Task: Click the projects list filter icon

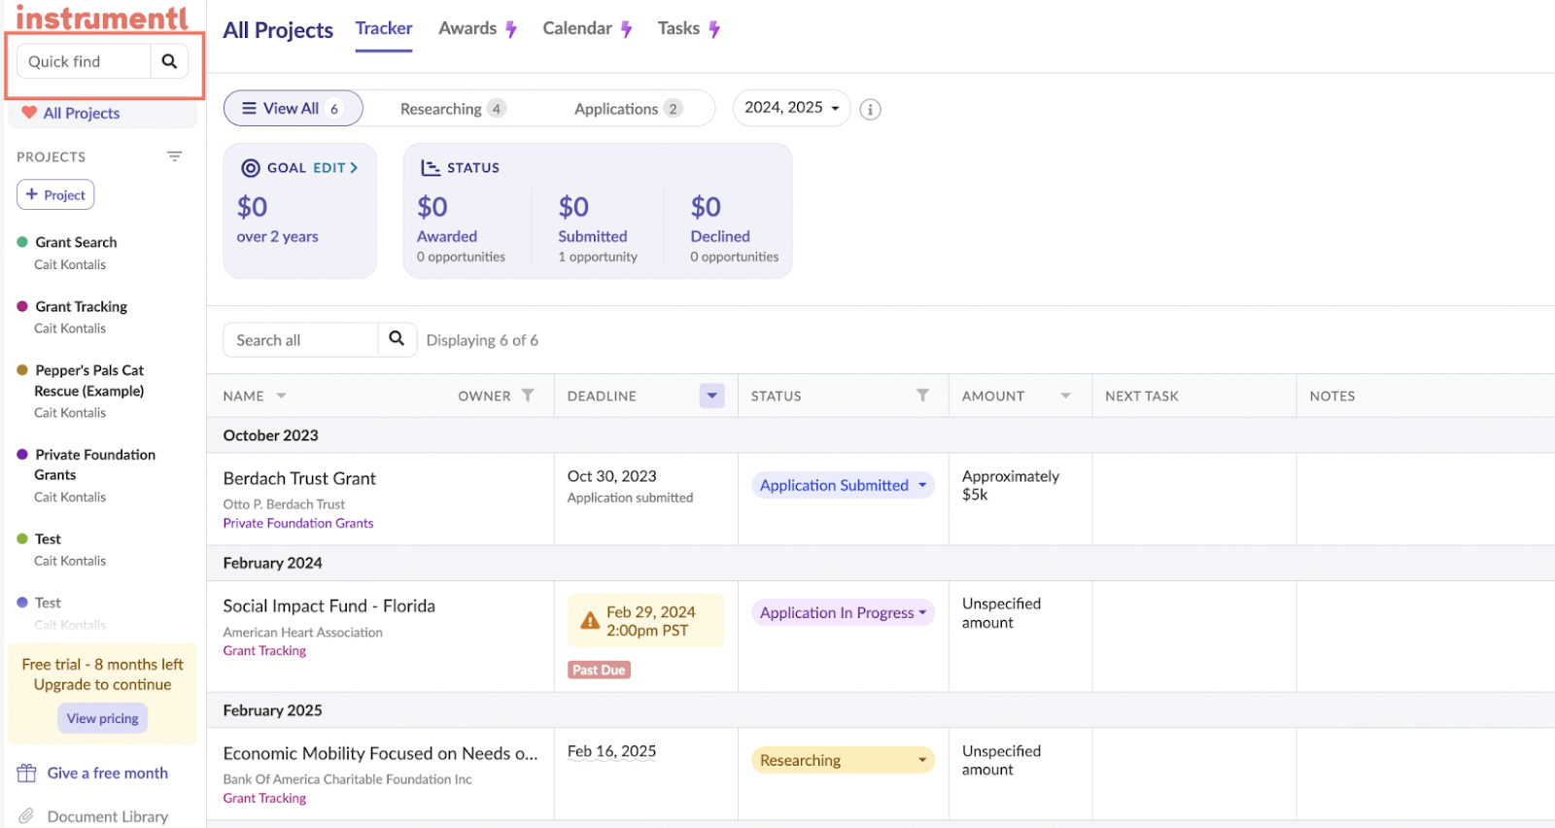Action: point(174,156)
